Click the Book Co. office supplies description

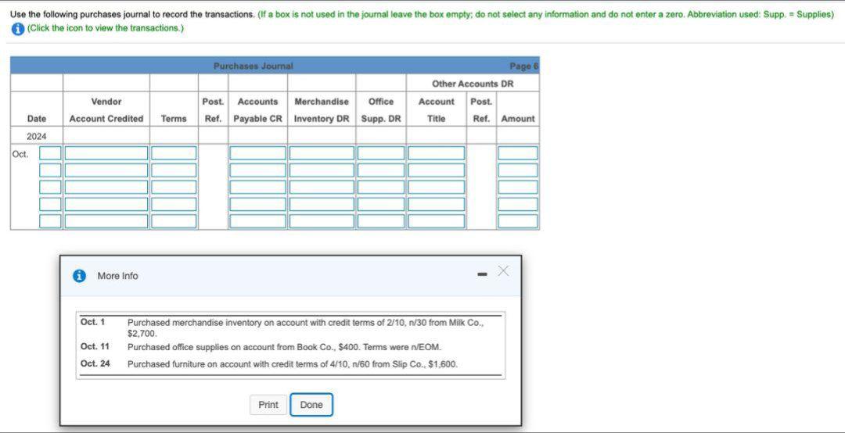[x=285, y=347]
